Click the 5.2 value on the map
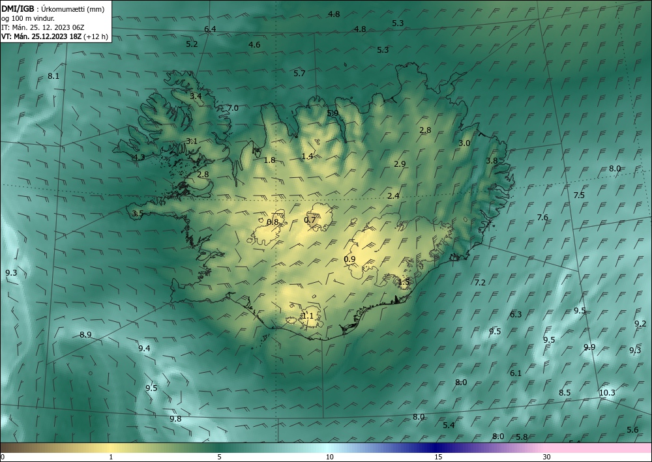The image size is (652, 462). coord(192,44)
